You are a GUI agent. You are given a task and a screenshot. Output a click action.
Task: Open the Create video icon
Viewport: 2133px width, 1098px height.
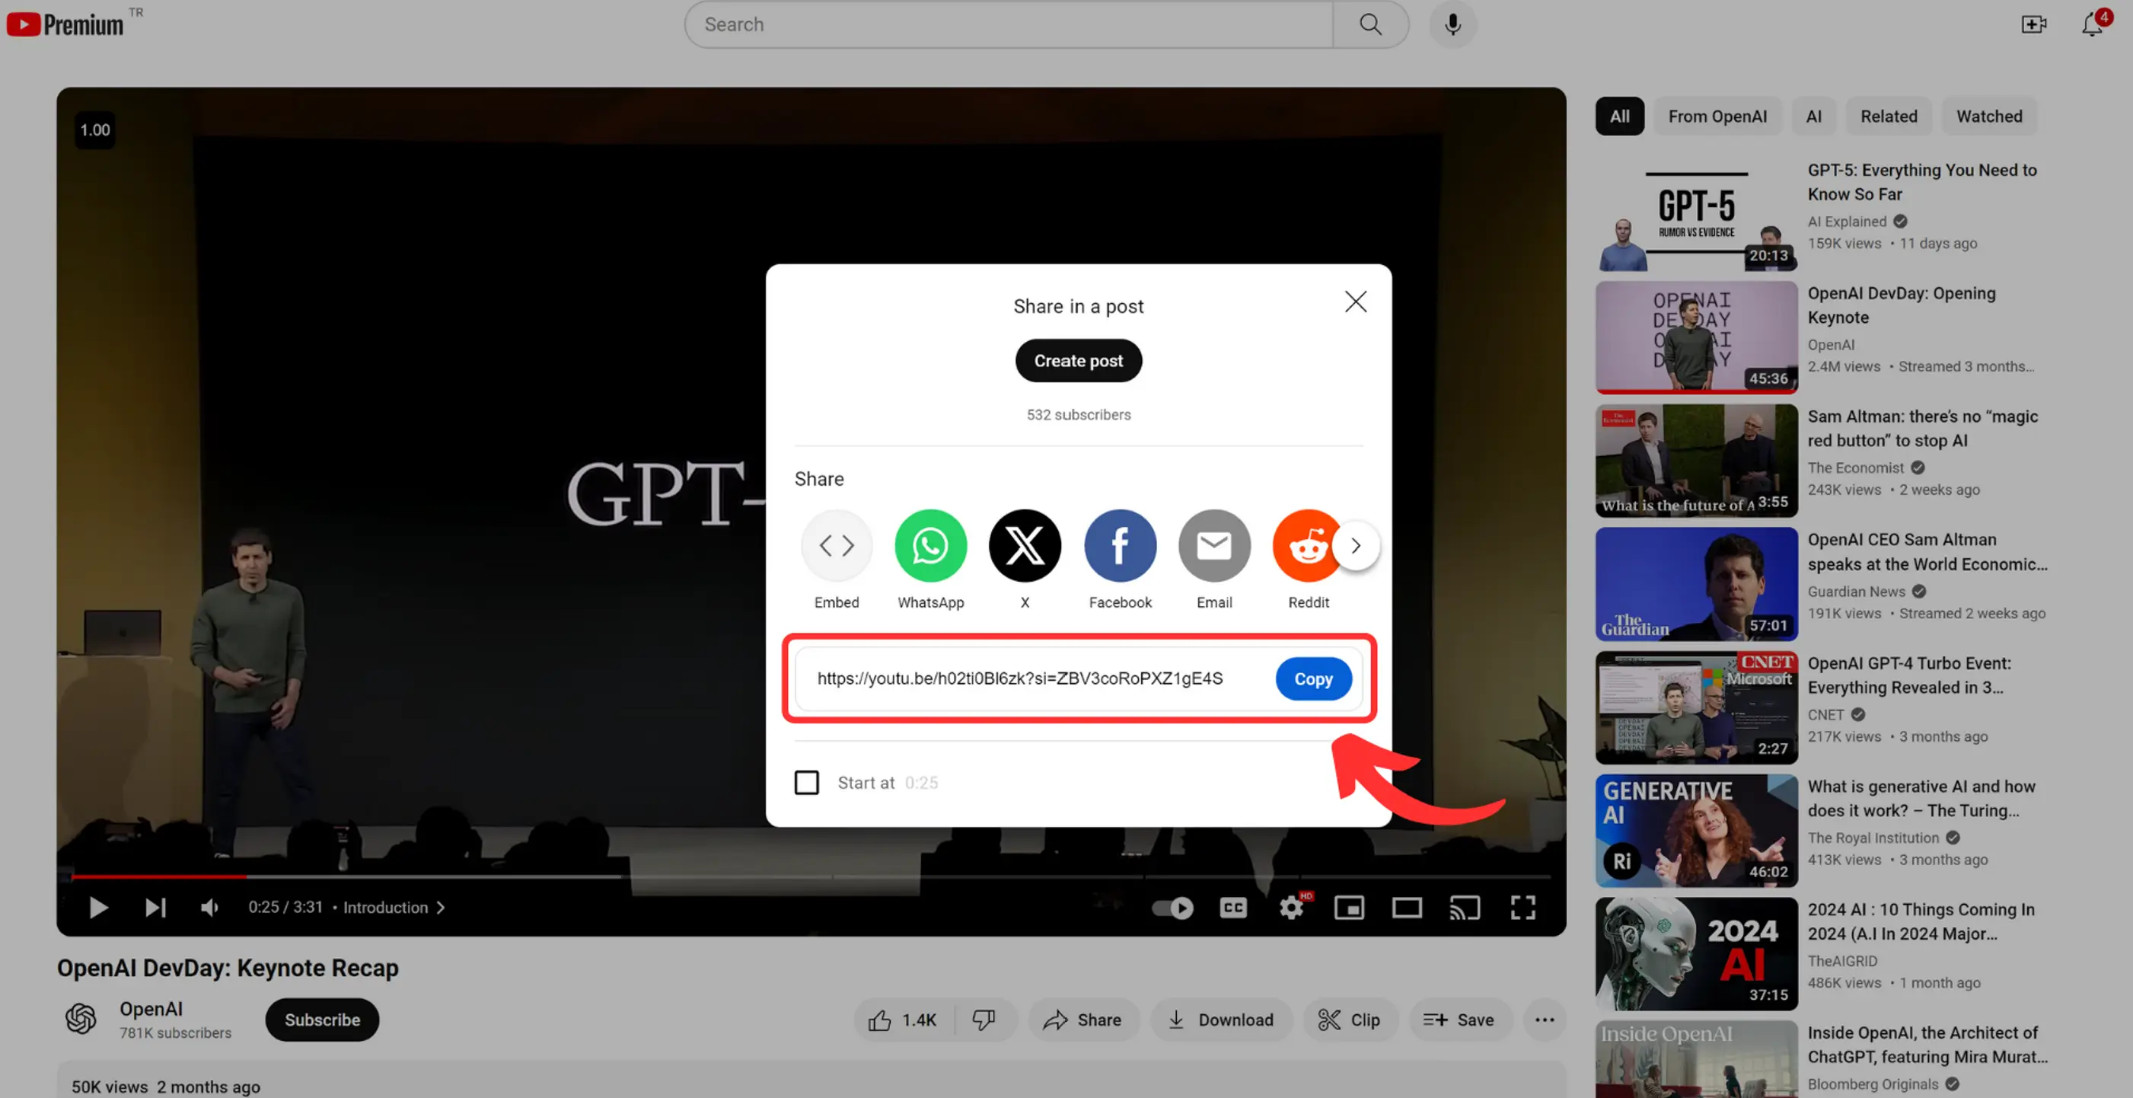click(x=2033, y=24)
